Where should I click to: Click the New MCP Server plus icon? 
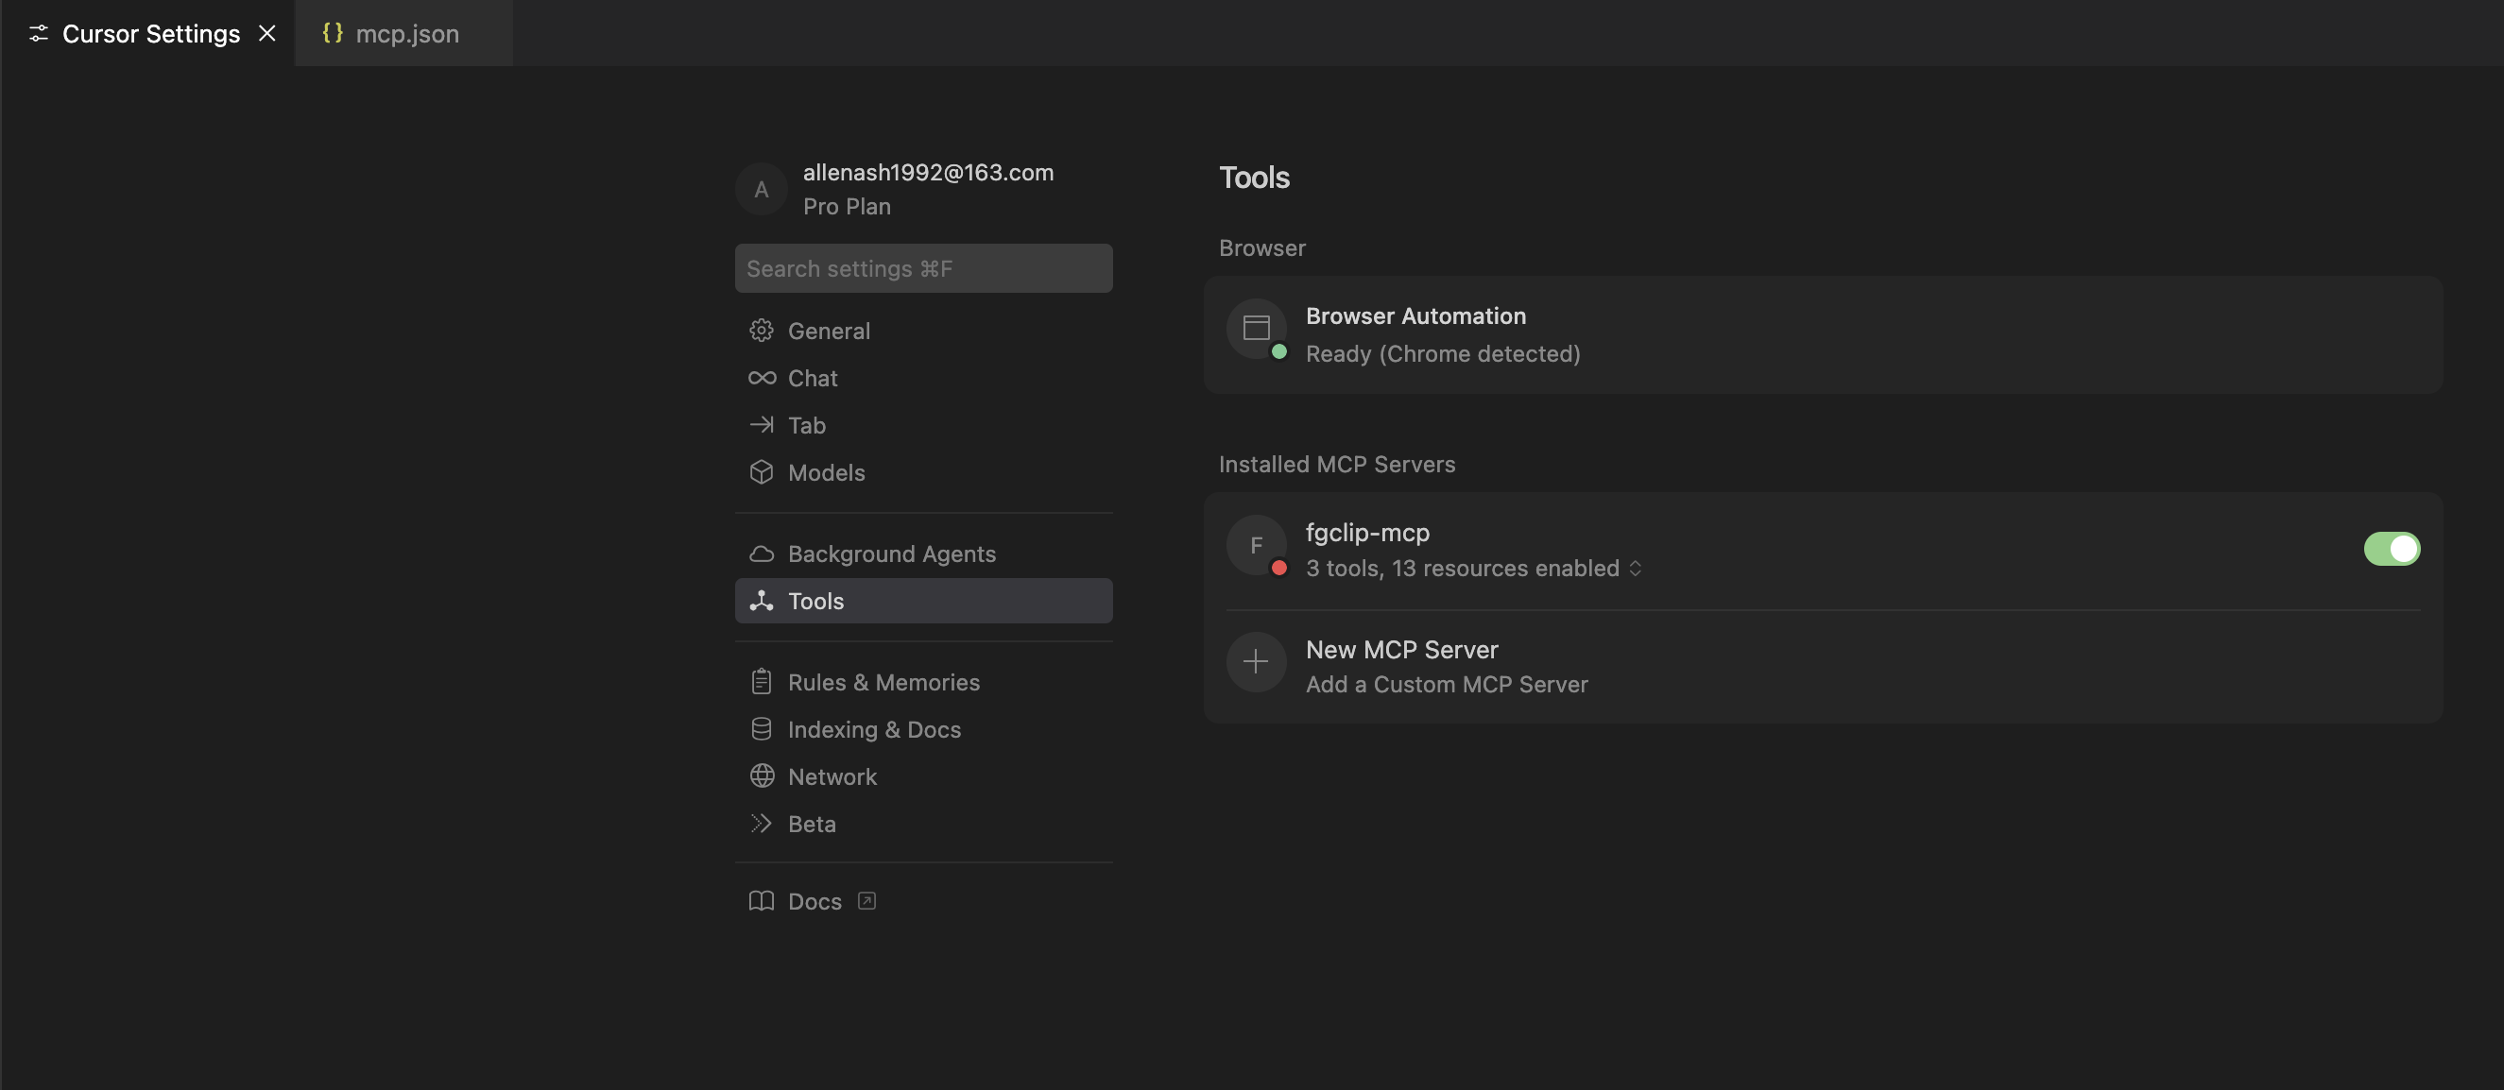[1256, 662]
